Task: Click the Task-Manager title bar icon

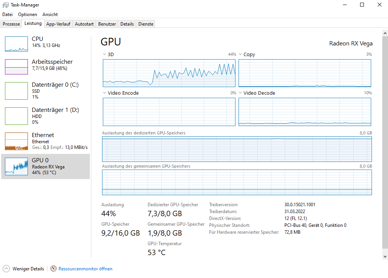Action: click(6, 5)
